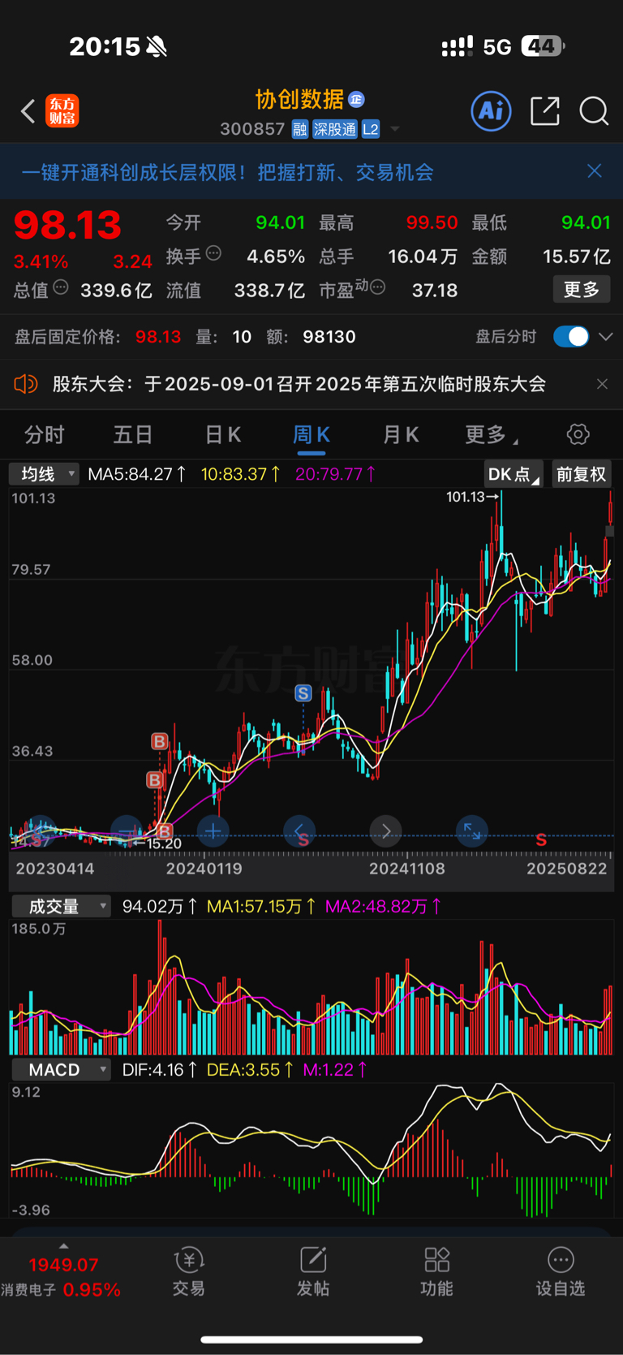Tap the 前复权 adjustment button
623x1355 pixels.
582,474
